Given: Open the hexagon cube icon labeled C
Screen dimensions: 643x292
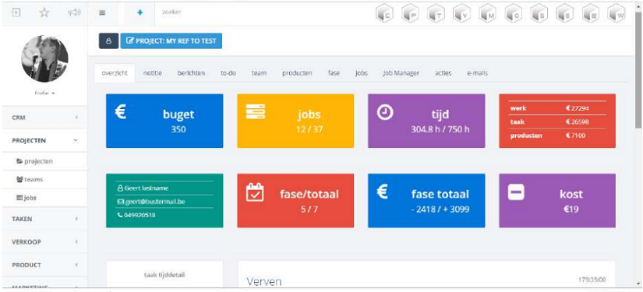Looking at the screenshot, I should click(384, 14).
